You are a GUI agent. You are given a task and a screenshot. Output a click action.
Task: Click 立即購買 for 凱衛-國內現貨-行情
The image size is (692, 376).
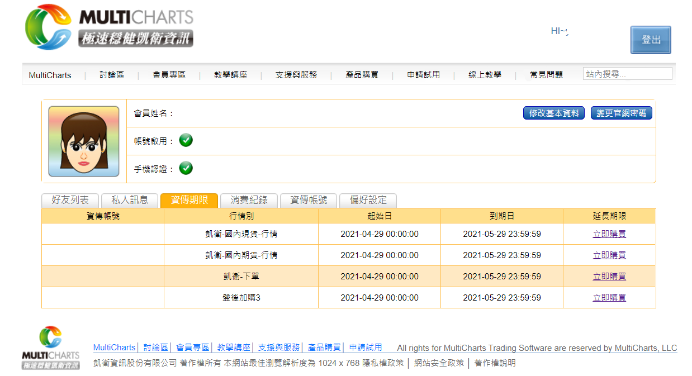[609, 234]
